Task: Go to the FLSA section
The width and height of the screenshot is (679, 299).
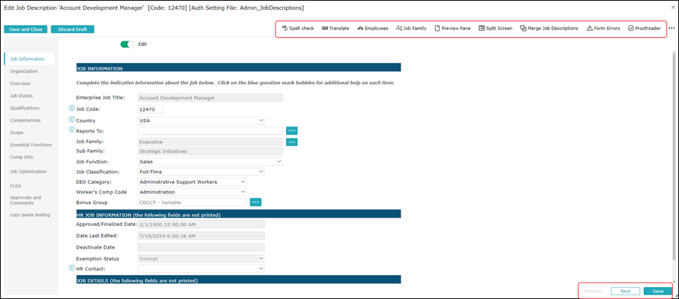Action: (x=16, y=186)
